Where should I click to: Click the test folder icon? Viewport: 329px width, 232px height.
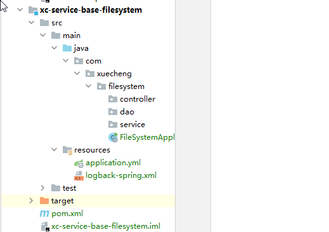56,188
